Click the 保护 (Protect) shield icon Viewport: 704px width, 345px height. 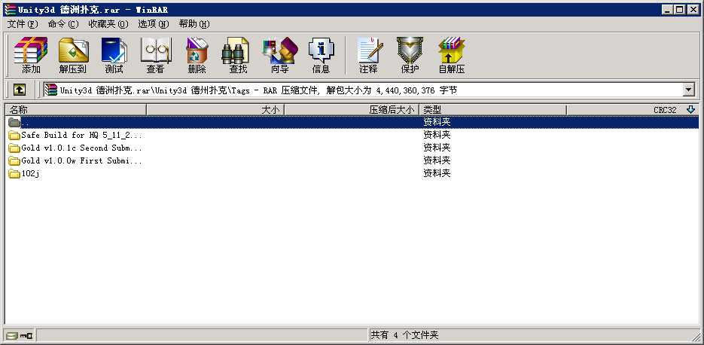tap(410, 55)
